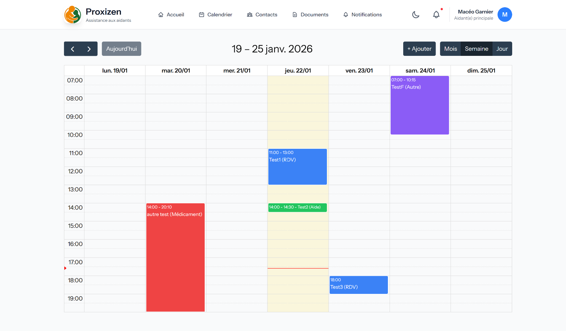Click the Aidant(e) principale role label

(x=473, y=18)
